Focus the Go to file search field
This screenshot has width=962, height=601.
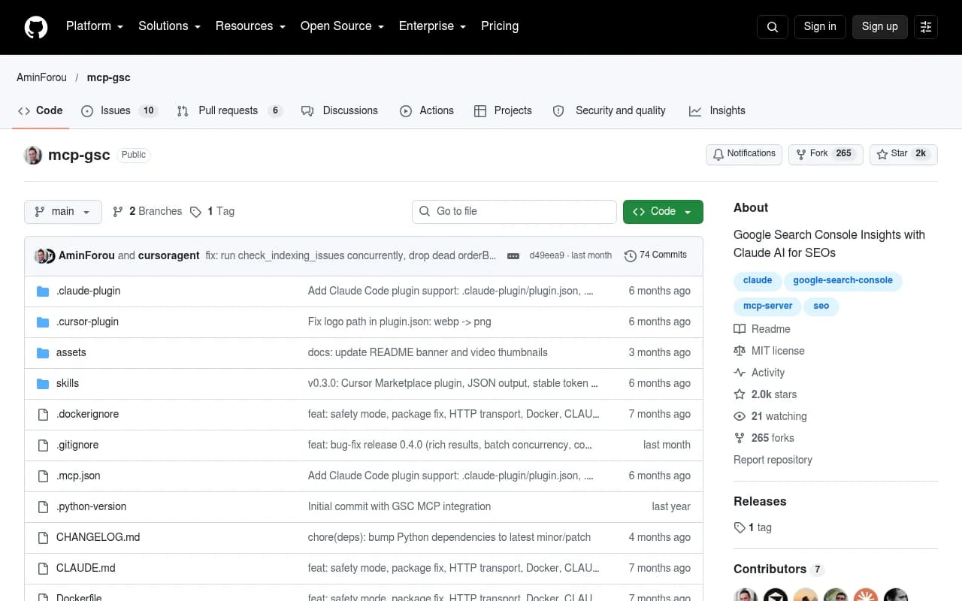click(514, 212)
